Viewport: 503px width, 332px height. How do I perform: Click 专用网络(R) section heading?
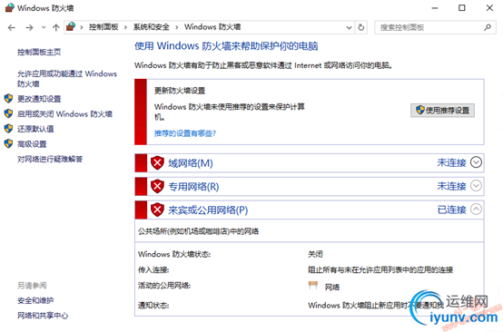[x=193, y=187]
